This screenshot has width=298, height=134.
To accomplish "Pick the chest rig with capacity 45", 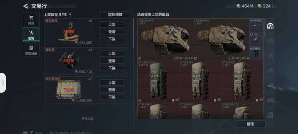I will click(159, 81).
